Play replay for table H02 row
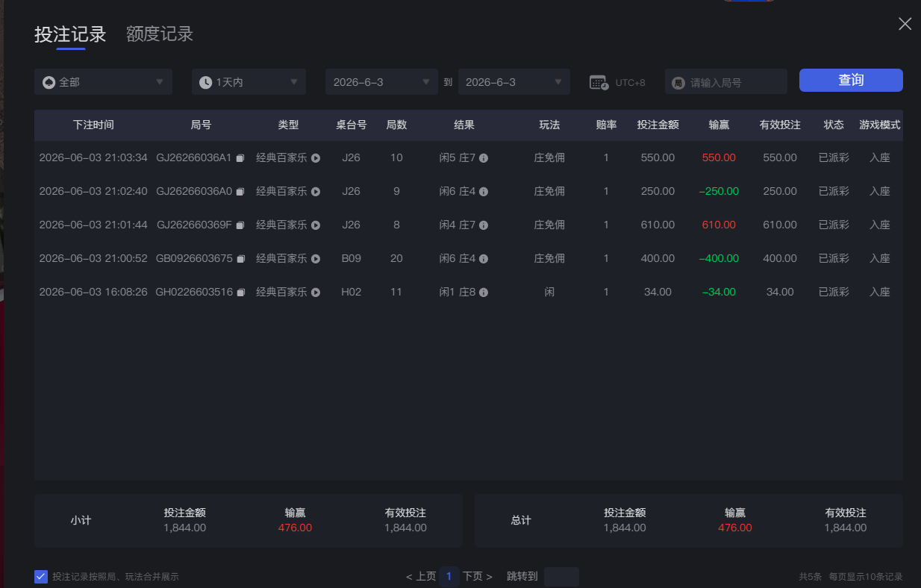Screen dimensions: 921x588 pyautogui.click(x=316, y=293)
